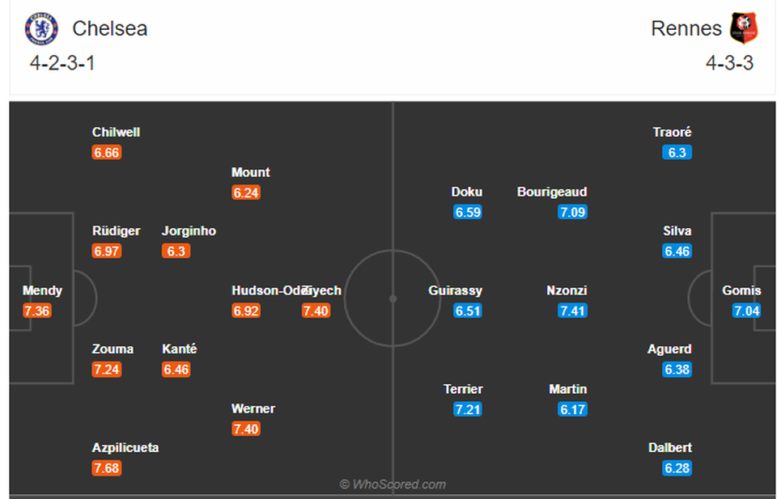
Task: Click Kanté's 6.46 rating badge
Action: (176, 370)
